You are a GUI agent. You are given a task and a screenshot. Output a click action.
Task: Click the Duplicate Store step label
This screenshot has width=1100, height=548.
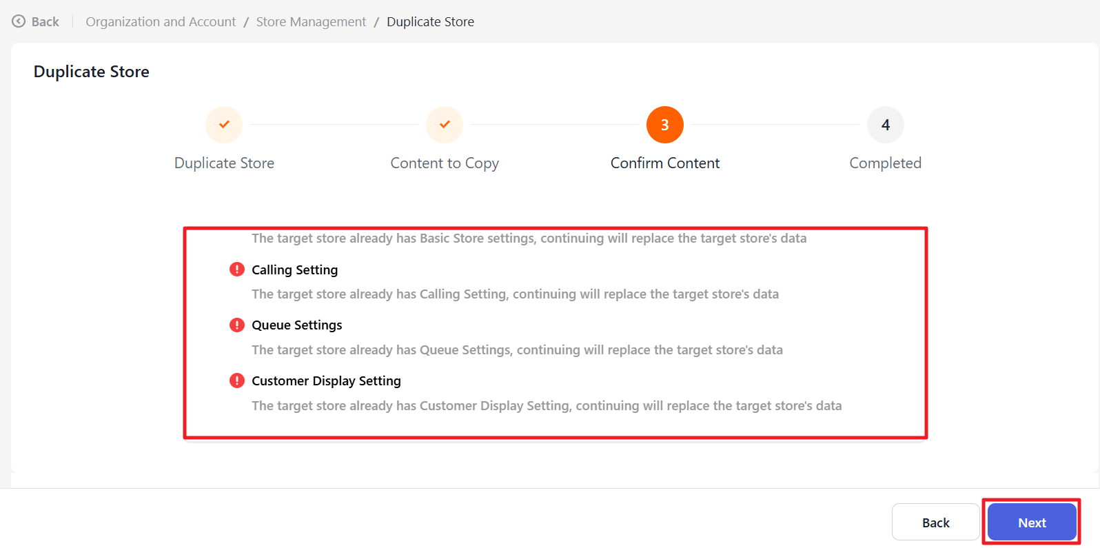(x=224, y=163)
